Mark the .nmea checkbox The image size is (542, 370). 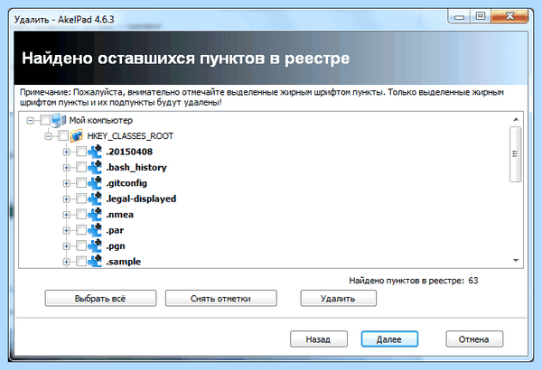tap(81, 215)
